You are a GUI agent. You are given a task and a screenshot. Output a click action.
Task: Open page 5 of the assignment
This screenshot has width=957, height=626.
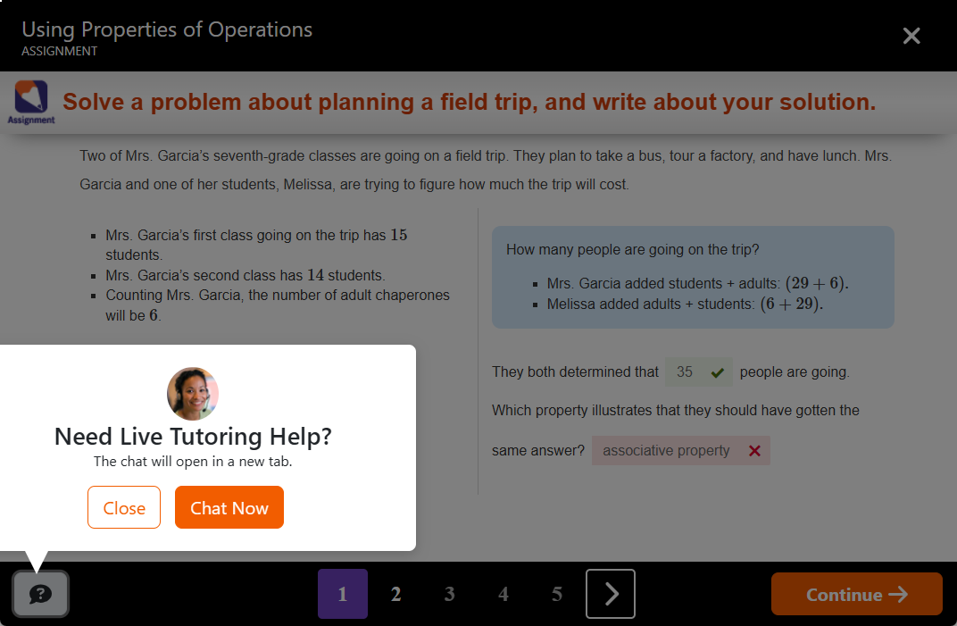pyautogui.click(x=557, y=594)
